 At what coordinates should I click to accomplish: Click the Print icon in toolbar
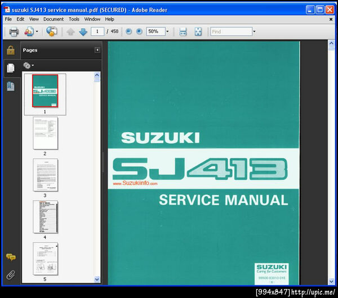click(x=14, y=31)
